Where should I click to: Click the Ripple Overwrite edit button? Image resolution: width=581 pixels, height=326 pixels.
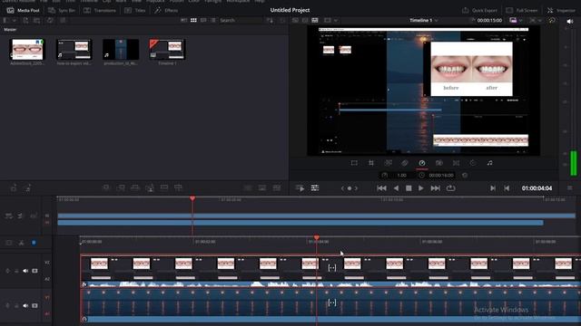coord(135,188)
